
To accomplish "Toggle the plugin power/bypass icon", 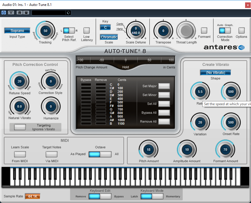I will [4, 12].
